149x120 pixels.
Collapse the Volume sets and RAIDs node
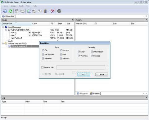click(x=3, y=43)
